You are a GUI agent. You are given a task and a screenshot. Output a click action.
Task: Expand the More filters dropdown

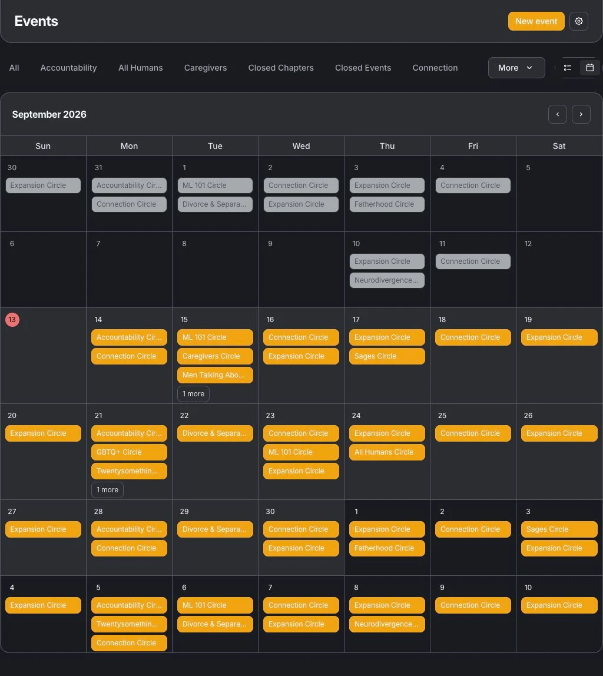click(x=516, y=68)
